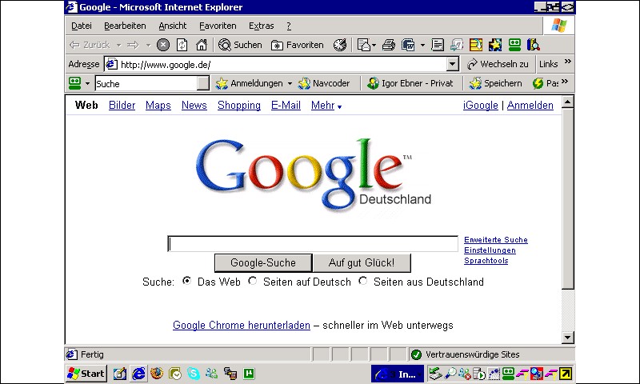Open the RoboForm logo dropdown arrow
Screen dimensions: 640x384
click(87, 84)
